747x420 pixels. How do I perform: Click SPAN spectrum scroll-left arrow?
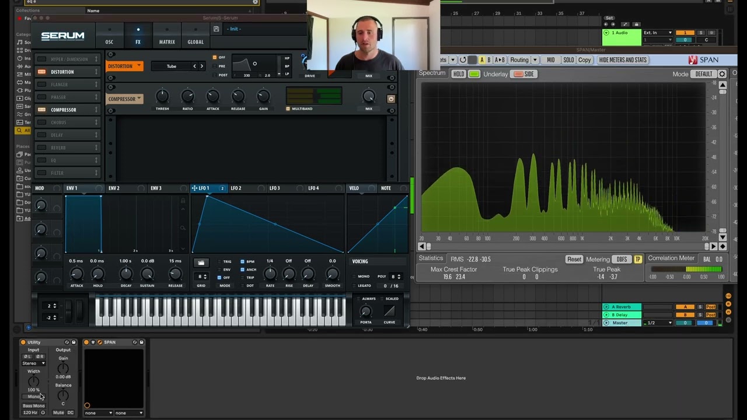[x=421, y=247]
